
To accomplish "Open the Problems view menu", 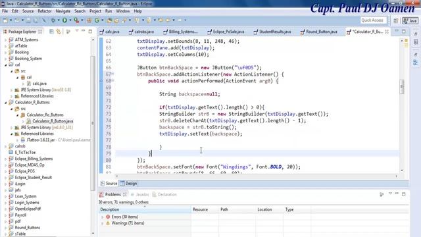I will (x=390, y=194).
